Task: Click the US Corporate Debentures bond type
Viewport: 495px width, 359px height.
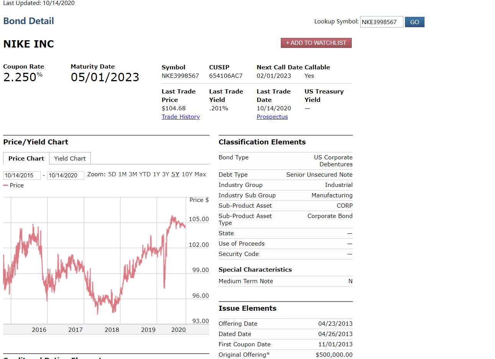Action: (333, 161)
